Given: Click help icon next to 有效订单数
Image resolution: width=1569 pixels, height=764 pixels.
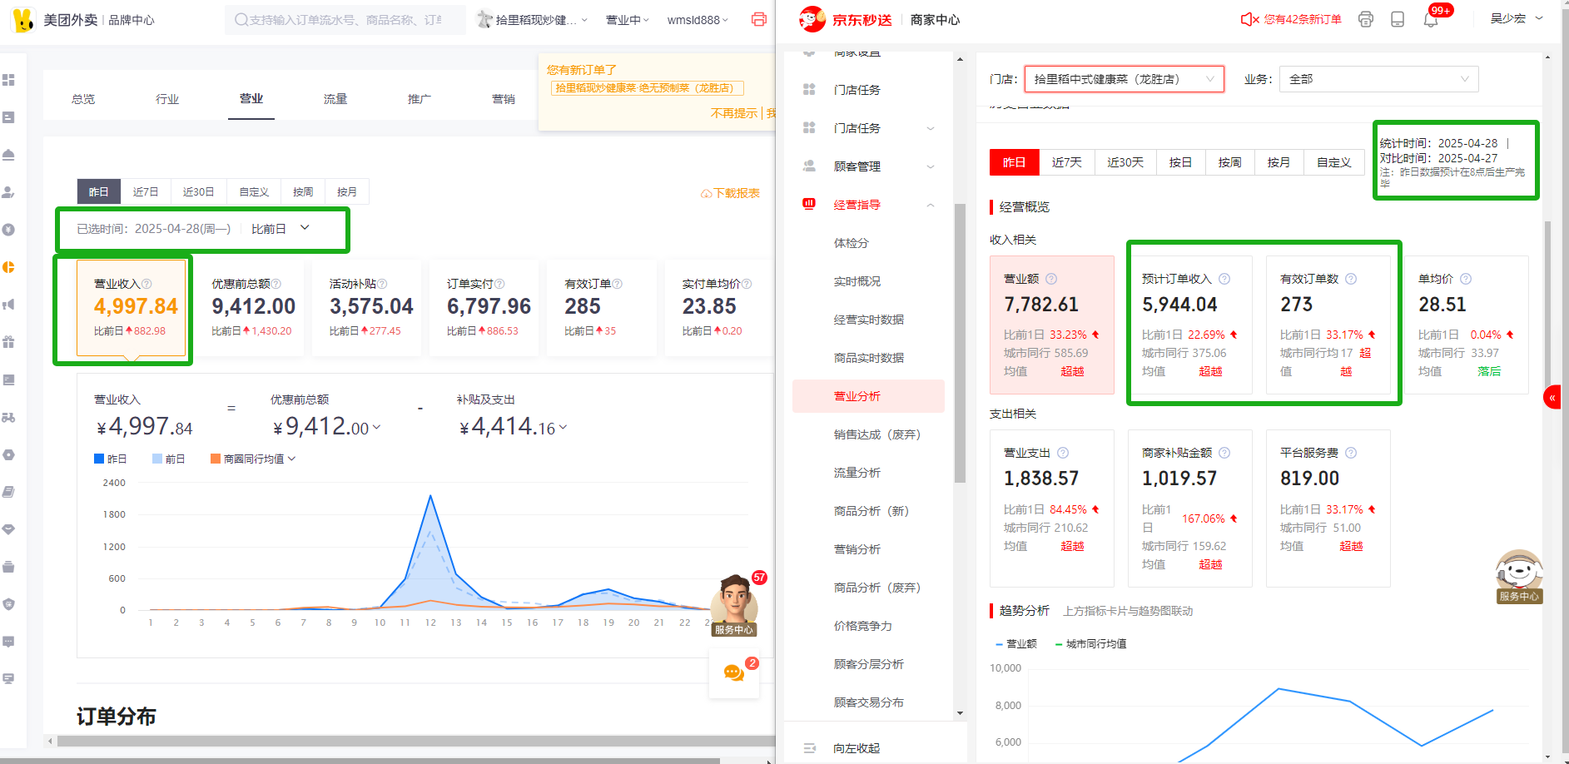Looking at the screenshot, I should pyautogui.click(x=1351, y=279).
